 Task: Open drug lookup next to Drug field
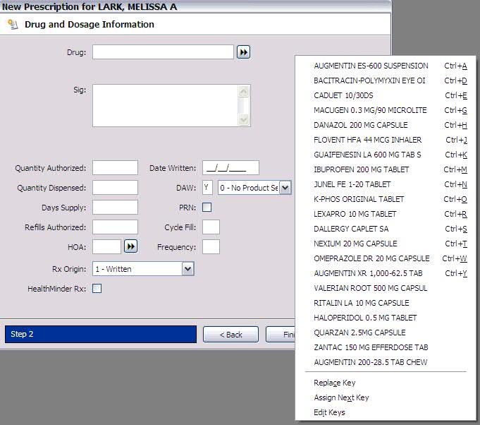pyautogui.click(x=243, y=52)
